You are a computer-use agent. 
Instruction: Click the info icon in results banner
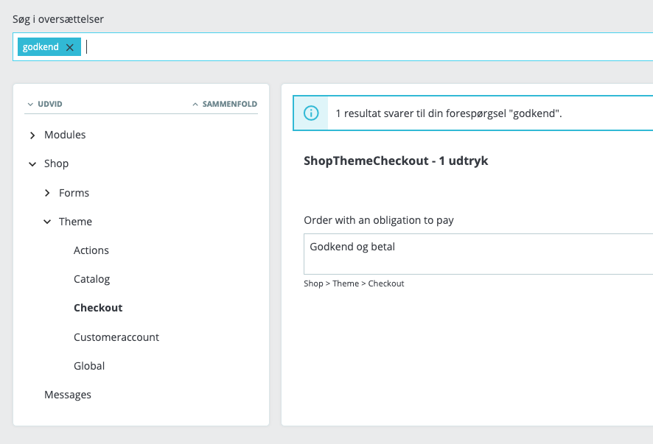point(312,113)
